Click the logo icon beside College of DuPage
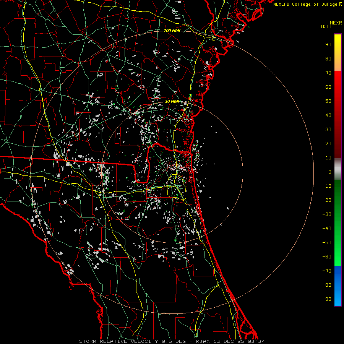This screenshot has height=344, width=344. tap(341, 4)
